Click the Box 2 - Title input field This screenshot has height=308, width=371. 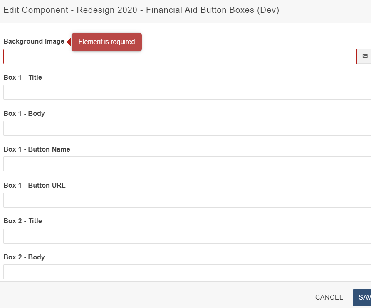click(187, 236)
